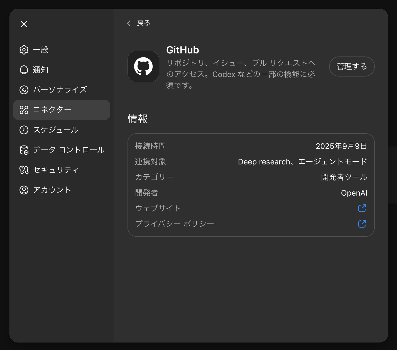Open the アカウント settings section
Viewport: 397px width, 350px height.
(x=62, y=190)
